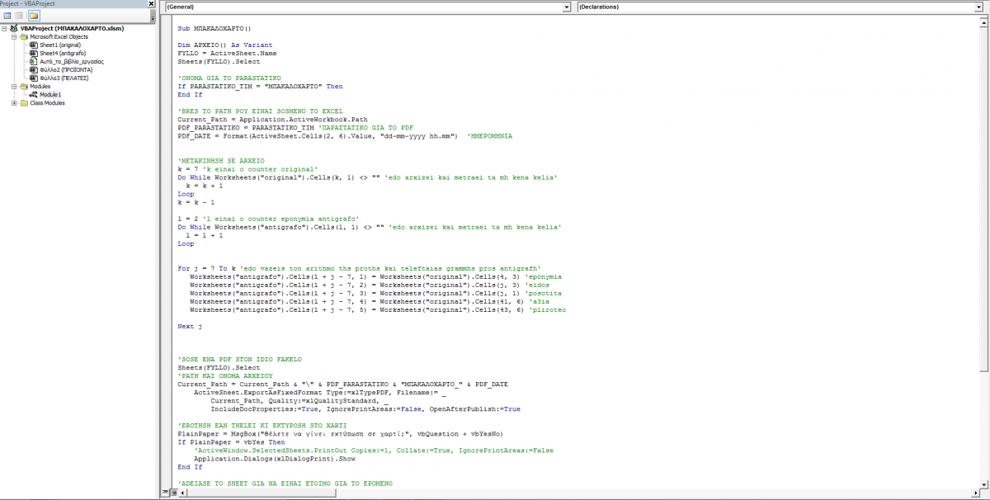This screenshot has height=500, width=990.
Task: Toggle Folders view in the Project panel
Action: coord(34,16)
